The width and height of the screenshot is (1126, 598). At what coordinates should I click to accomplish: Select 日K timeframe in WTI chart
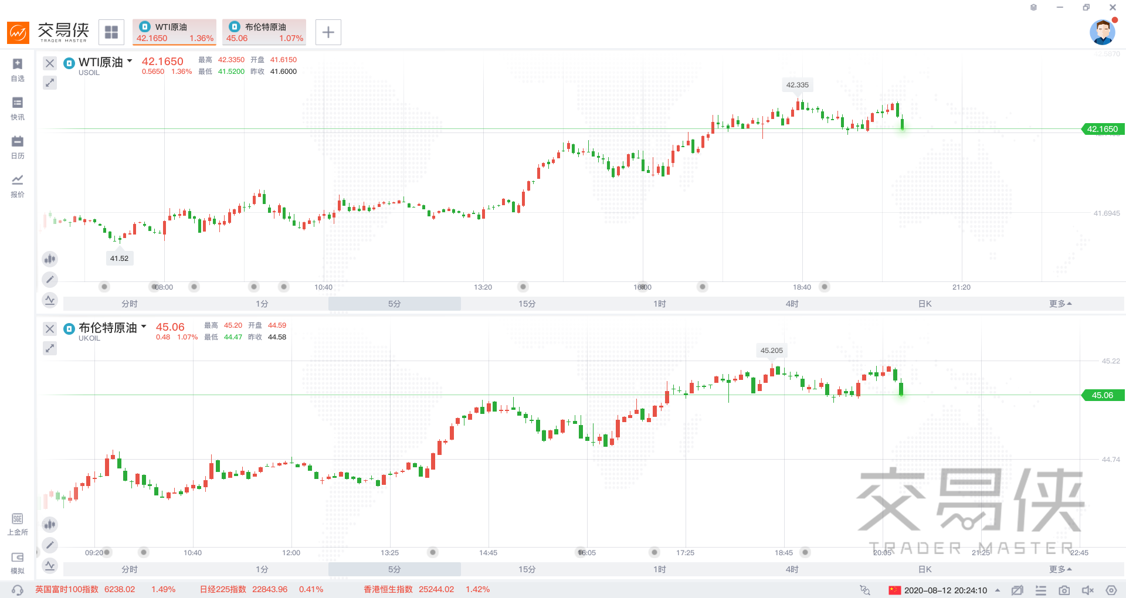(x=925, y=304)
